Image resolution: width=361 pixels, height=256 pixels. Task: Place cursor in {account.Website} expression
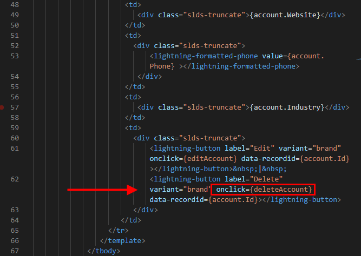coord(285,15)
